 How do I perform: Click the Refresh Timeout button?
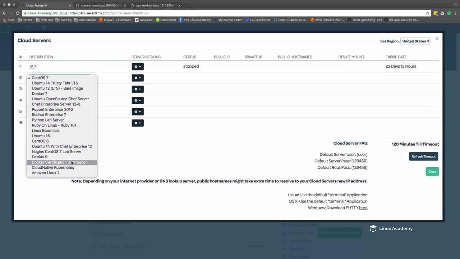coord(423,156)
